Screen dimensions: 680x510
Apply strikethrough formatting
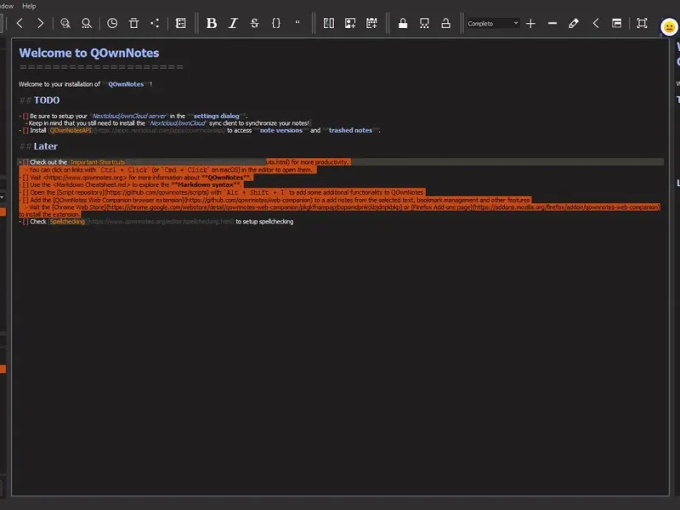click(x=254, y=23)
